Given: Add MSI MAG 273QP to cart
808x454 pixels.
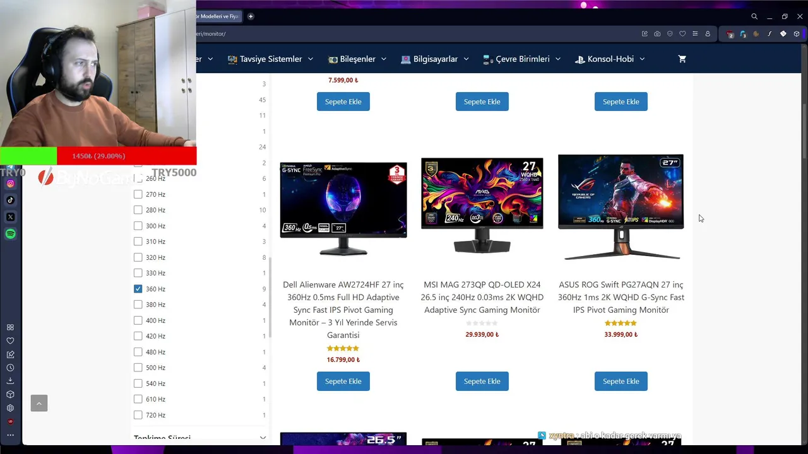Looking at the screenshot, I should point(482,381).
